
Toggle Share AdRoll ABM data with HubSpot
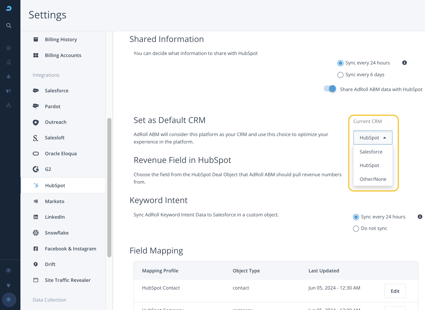[330, 89]
